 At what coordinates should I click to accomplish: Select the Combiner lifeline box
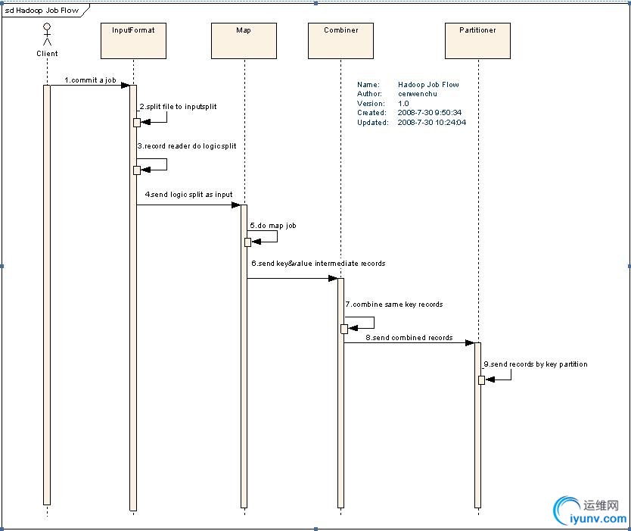[341, 41]
